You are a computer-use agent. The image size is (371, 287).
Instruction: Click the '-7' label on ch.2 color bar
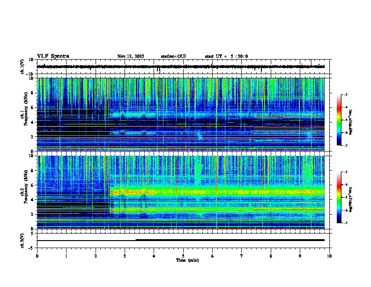pyautogui.click(x=345, y=223)
